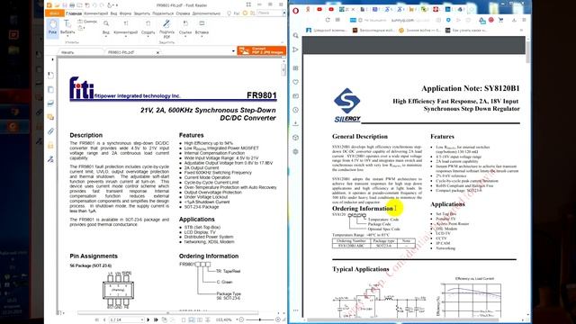Open the security lock panel in Foxit sidebar
Viewport: 576px width, 324px height.
click(50, 145)
